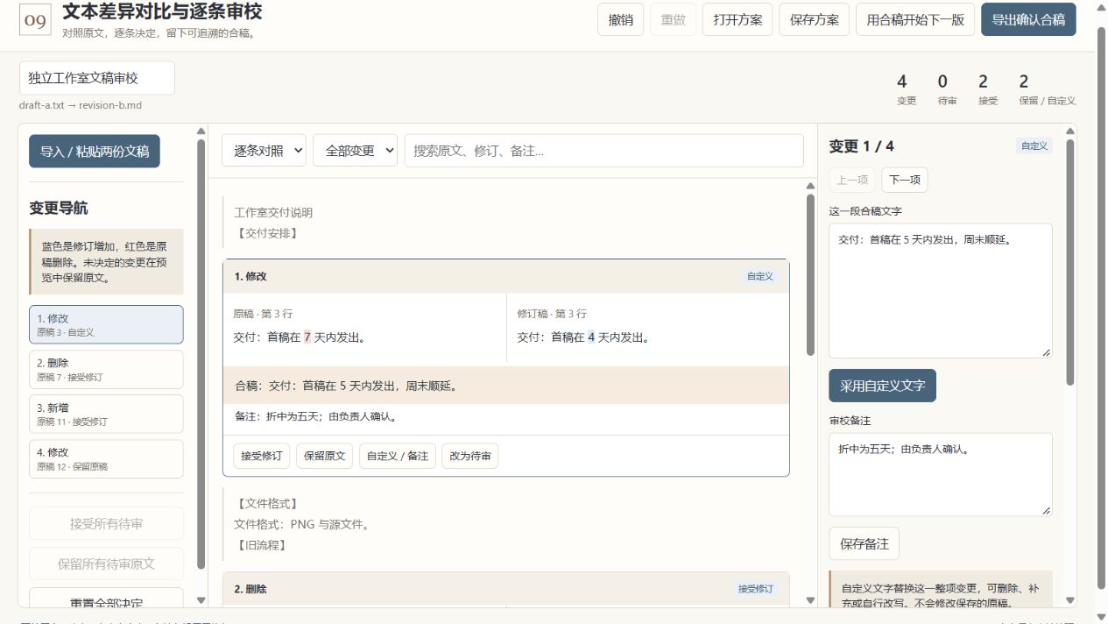Click the 变更 count of 4

pos(906,89)
